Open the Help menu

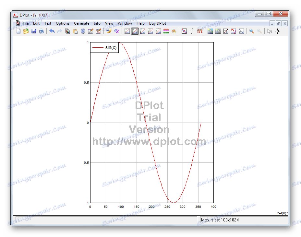click(140, 23)
